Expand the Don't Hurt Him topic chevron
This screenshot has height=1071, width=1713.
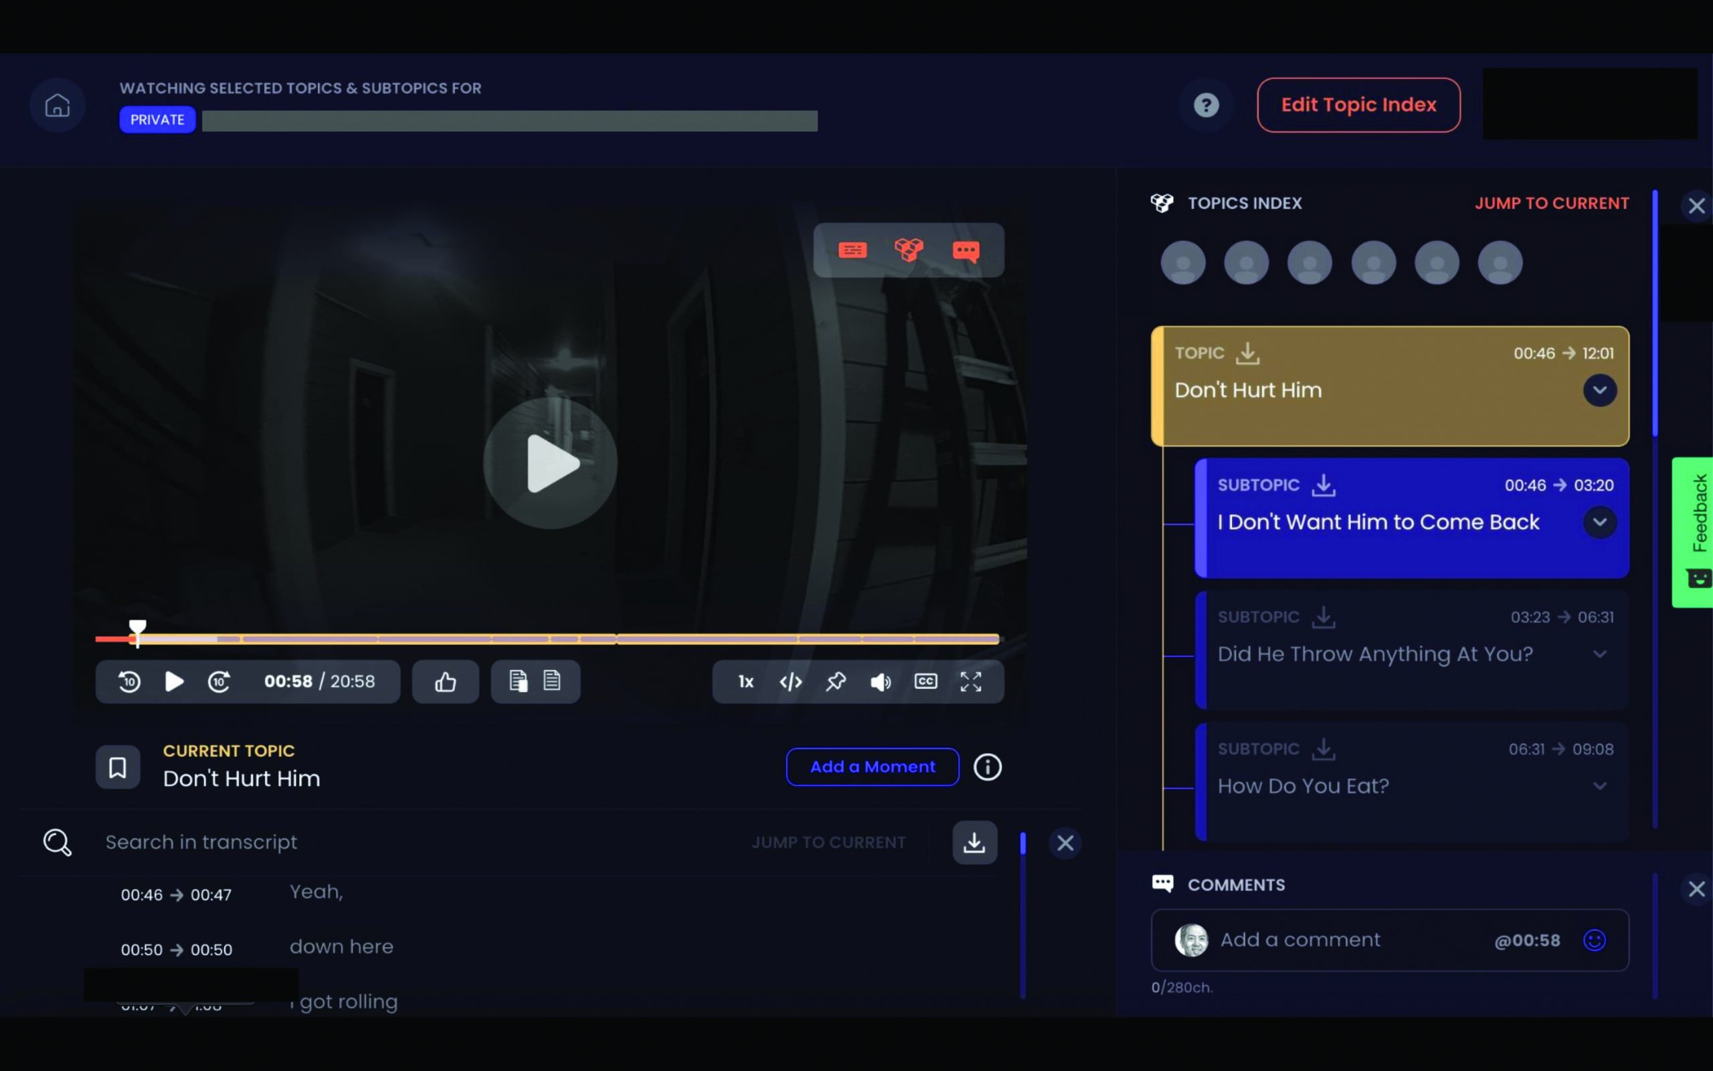pos(1599,390)
